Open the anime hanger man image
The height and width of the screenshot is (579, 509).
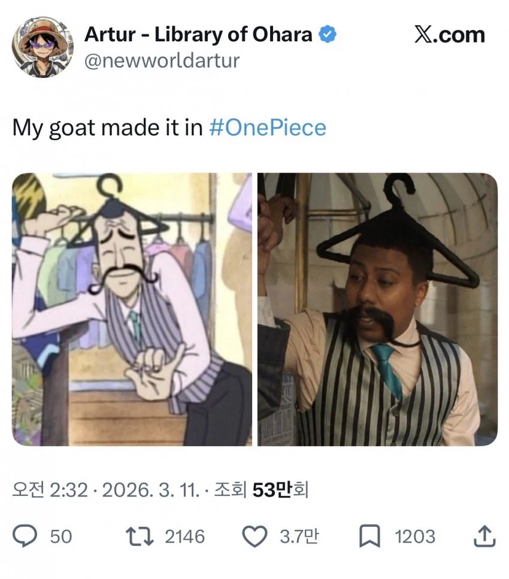[132, 309]
